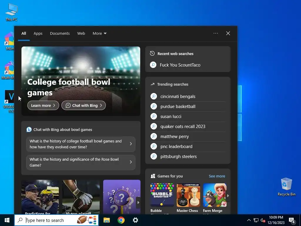Select the All tab

tap(24, 34)
